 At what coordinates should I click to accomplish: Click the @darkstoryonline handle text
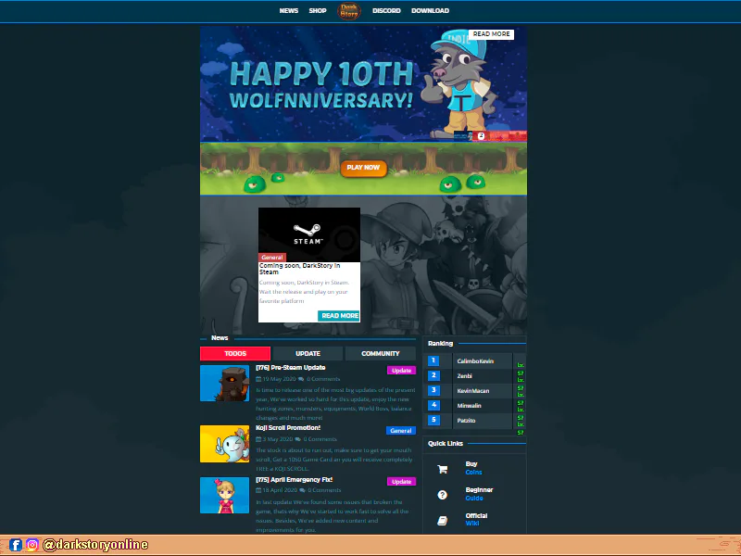click(95, 545)
